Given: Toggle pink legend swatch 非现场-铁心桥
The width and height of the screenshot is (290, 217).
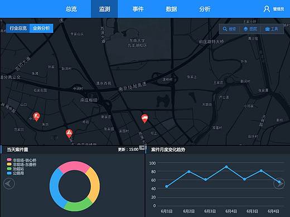Looking at the screenshot, I should click(x=9, y=160).
